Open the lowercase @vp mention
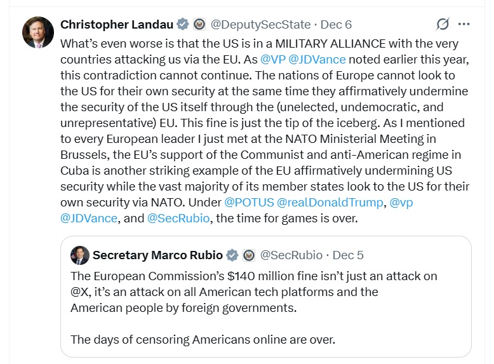Viewport: 494px width, 364px height. [401, 202]
